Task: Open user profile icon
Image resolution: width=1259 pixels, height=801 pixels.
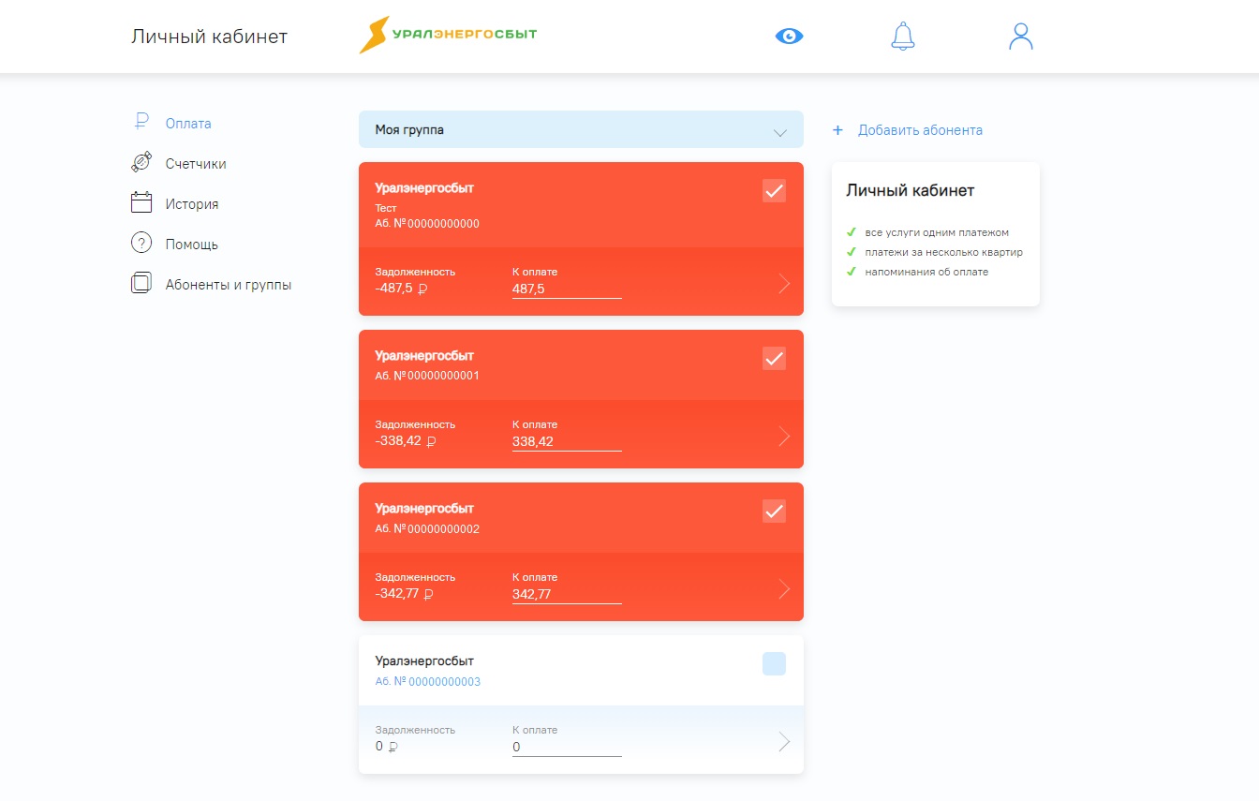Action: pos(1020,36)
